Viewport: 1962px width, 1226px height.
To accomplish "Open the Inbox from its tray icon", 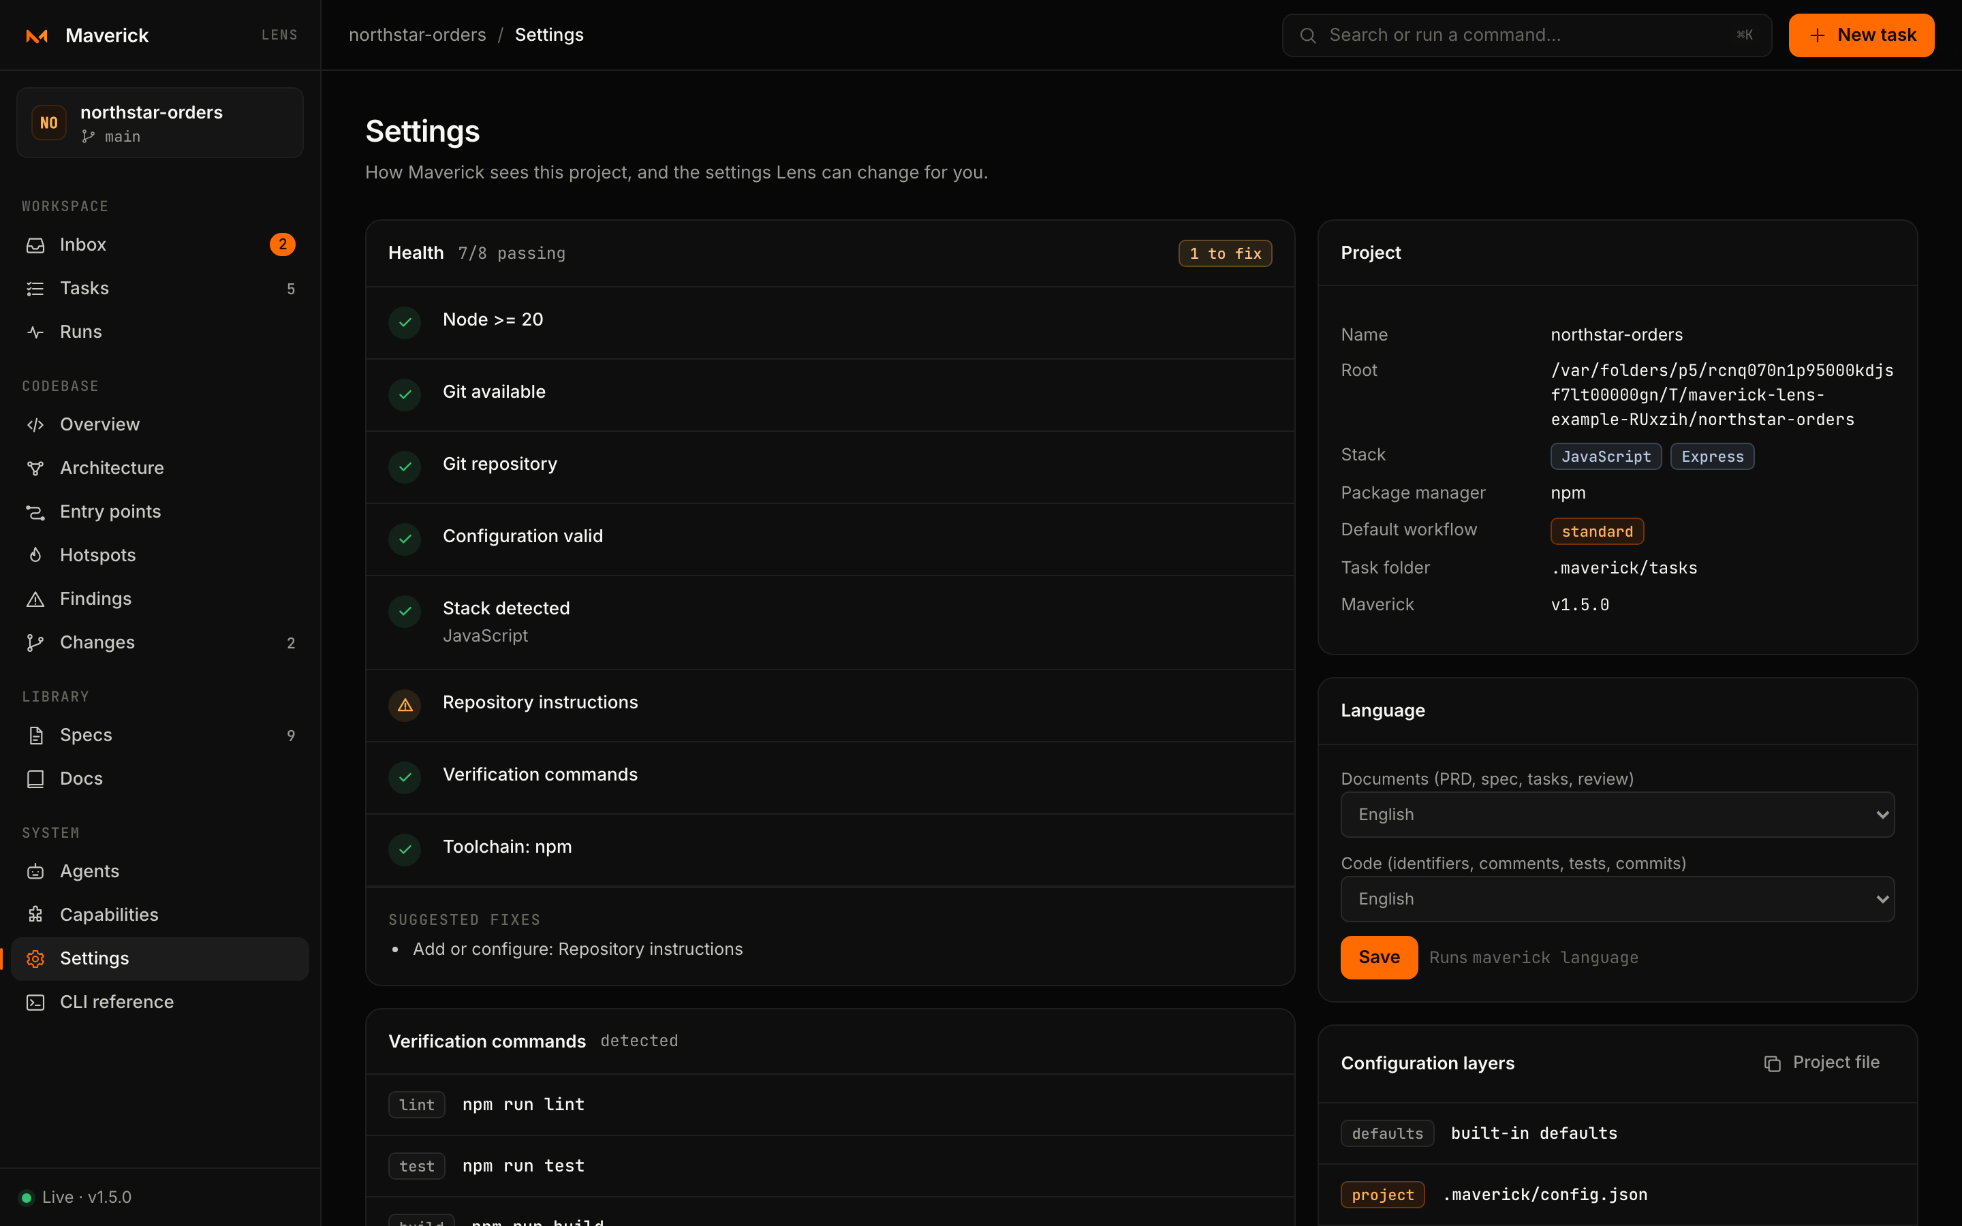I will [x=35, y=245].
